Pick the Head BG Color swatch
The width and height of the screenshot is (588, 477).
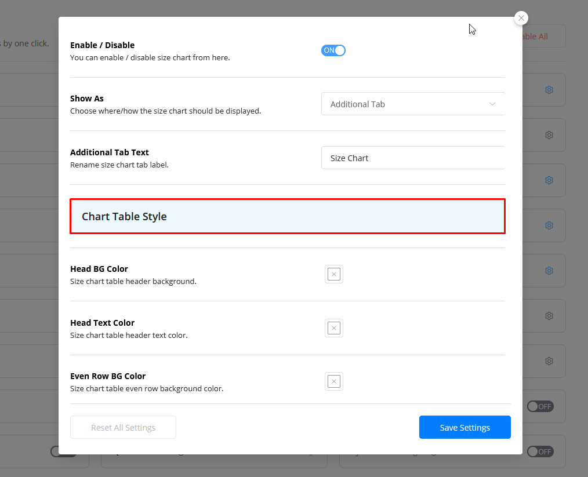click(x=334, y=274)
